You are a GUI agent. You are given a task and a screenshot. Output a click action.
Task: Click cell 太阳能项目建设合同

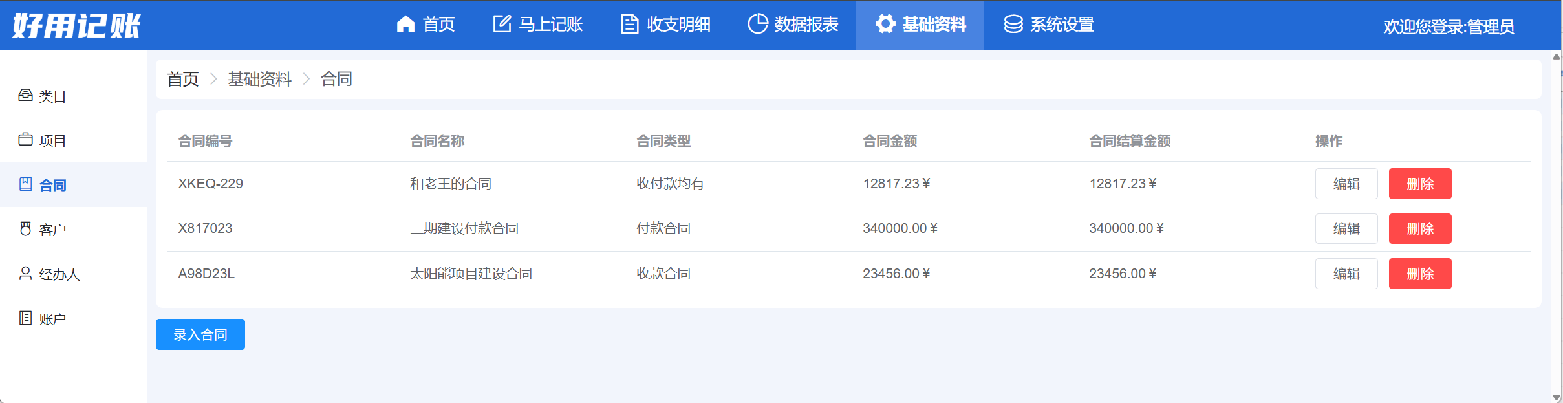point(471,274)
